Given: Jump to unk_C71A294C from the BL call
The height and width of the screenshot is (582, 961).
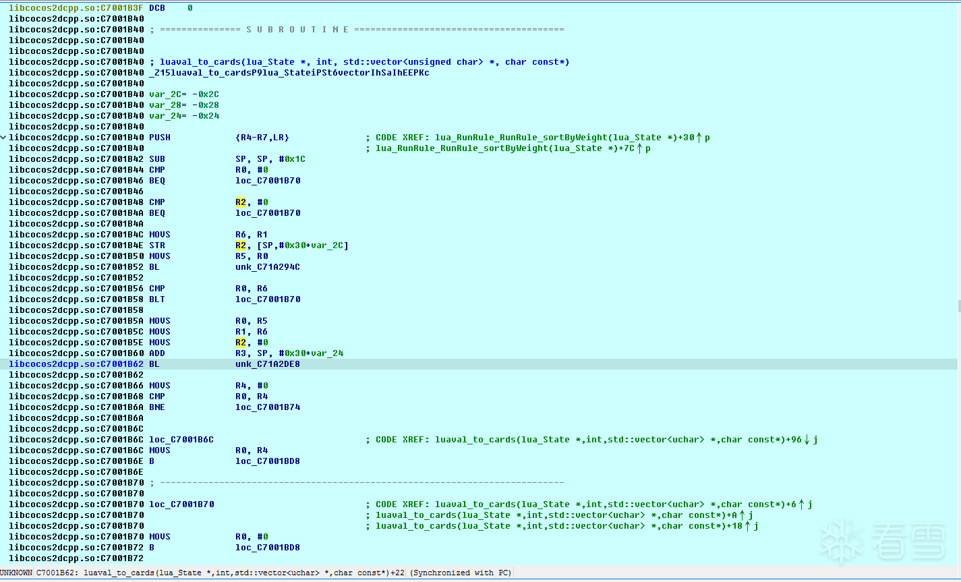Looking at the screenshot, I should point(268,267).
